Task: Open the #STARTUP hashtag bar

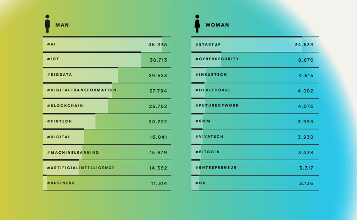Action: pos(255,44)
